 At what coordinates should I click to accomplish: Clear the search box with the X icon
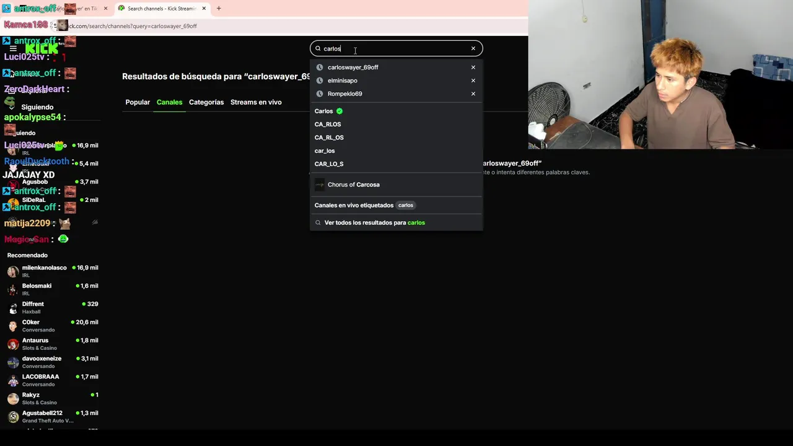pos(473,48)
